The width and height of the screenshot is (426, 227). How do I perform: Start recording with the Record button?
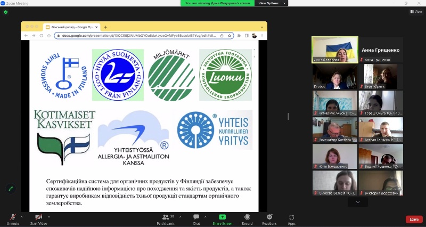pos(247,219)
